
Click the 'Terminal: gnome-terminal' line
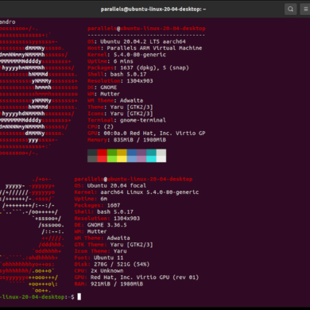coord(126,120)
